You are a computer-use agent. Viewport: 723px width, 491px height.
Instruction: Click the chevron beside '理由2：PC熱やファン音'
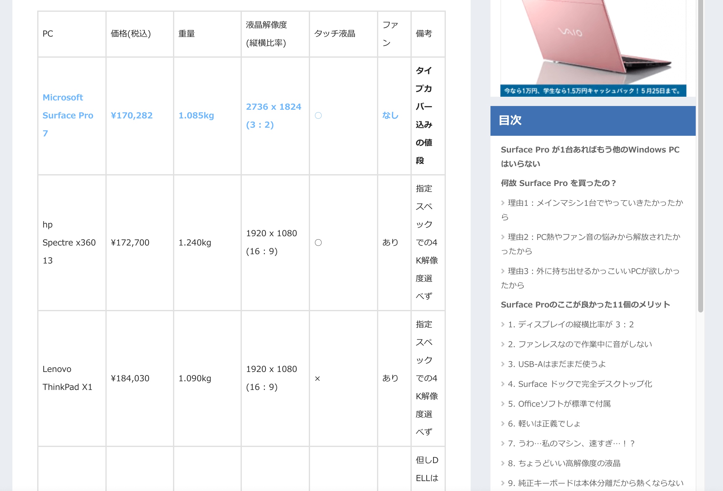click(503, 237)
